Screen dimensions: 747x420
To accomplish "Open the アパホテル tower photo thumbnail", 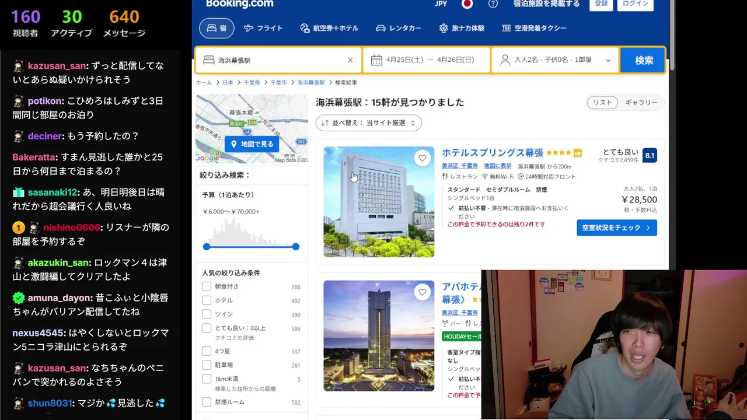I will (x=379, y=336).
